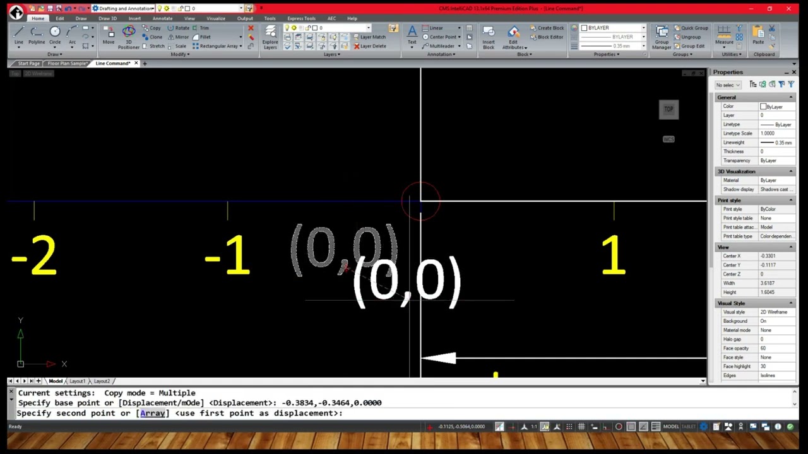Click the Scale tool

(x=177, y=46)
